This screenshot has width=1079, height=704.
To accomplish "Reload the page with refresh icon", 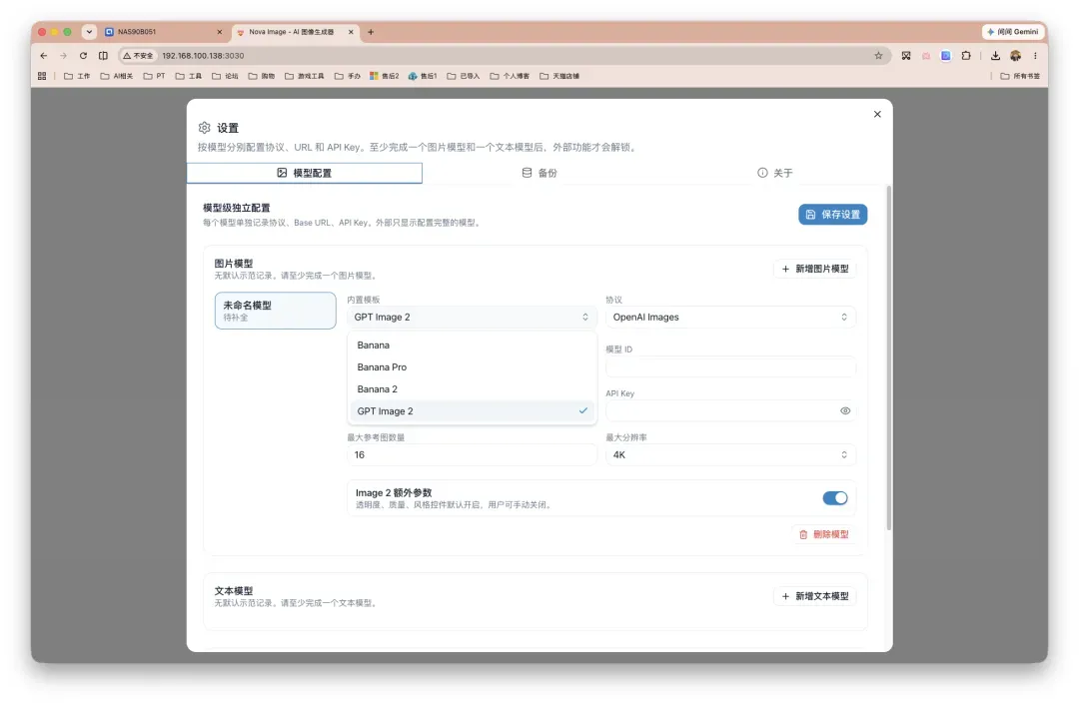I will [83, 56].
